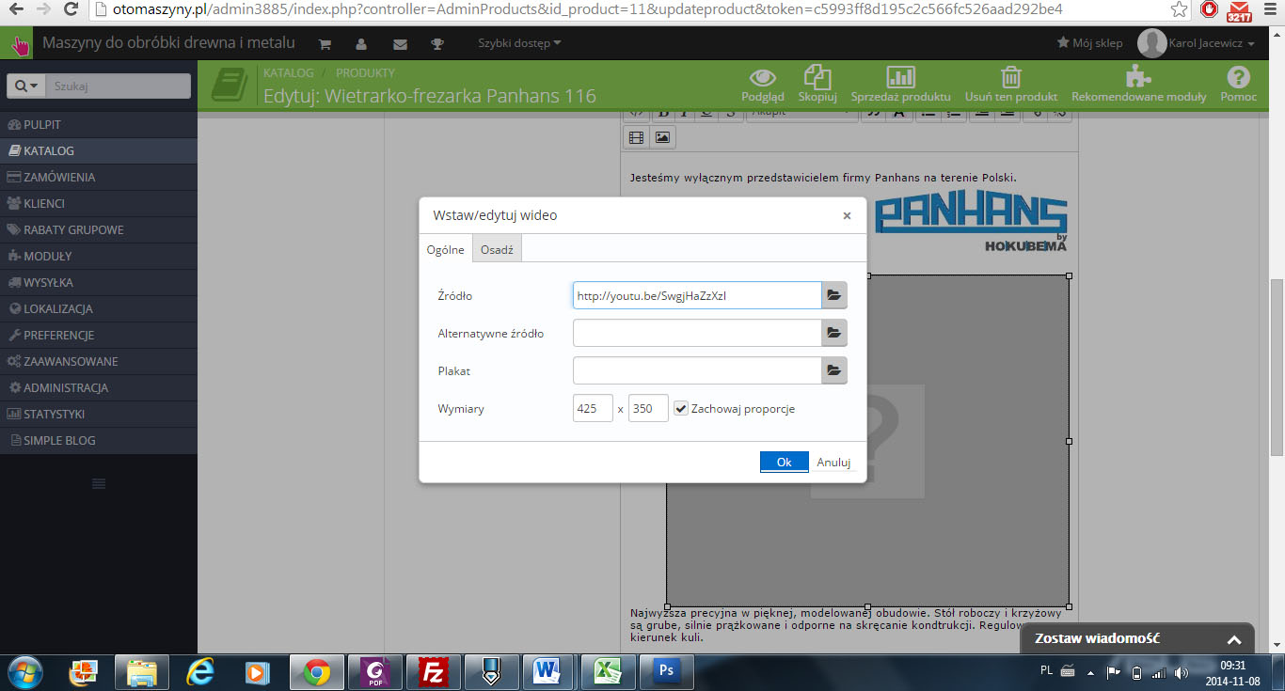The image size is (1285, 691).
Task: Open Rekomendowane moduły puzzle icon
Action: tap(1138, 84)
